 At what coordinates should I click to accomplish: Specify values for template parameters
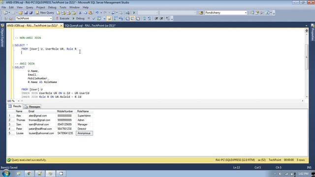click(x=168, y=19)
